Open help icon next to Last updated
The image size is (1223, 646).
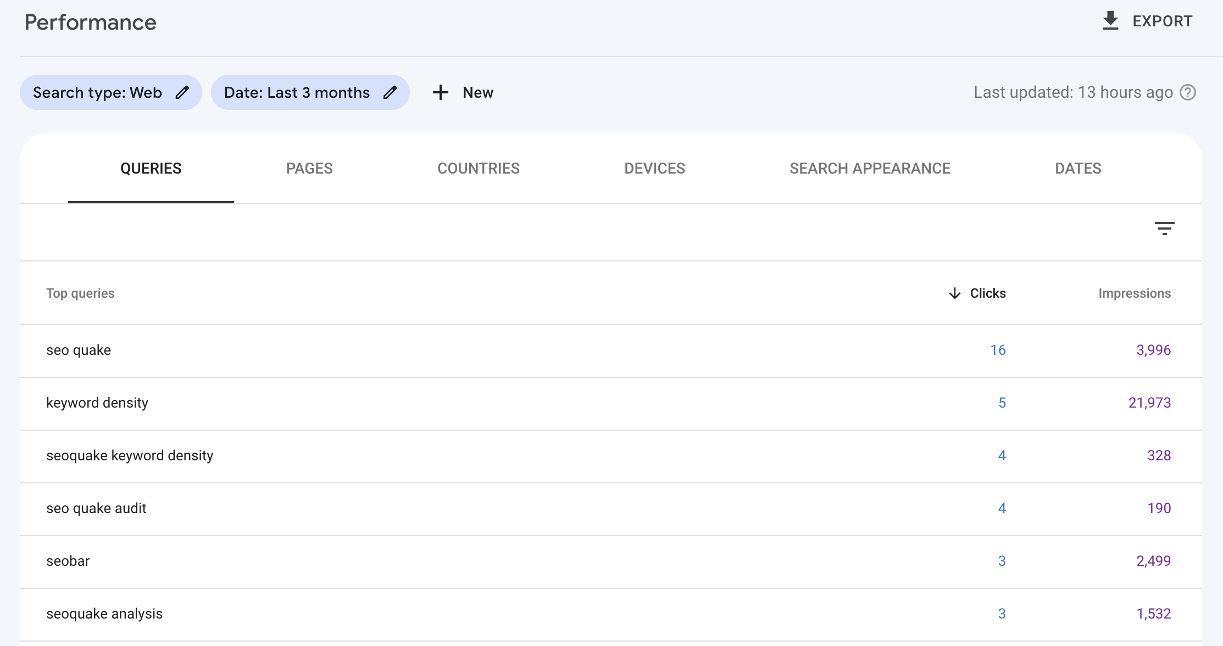(1188, 92)
